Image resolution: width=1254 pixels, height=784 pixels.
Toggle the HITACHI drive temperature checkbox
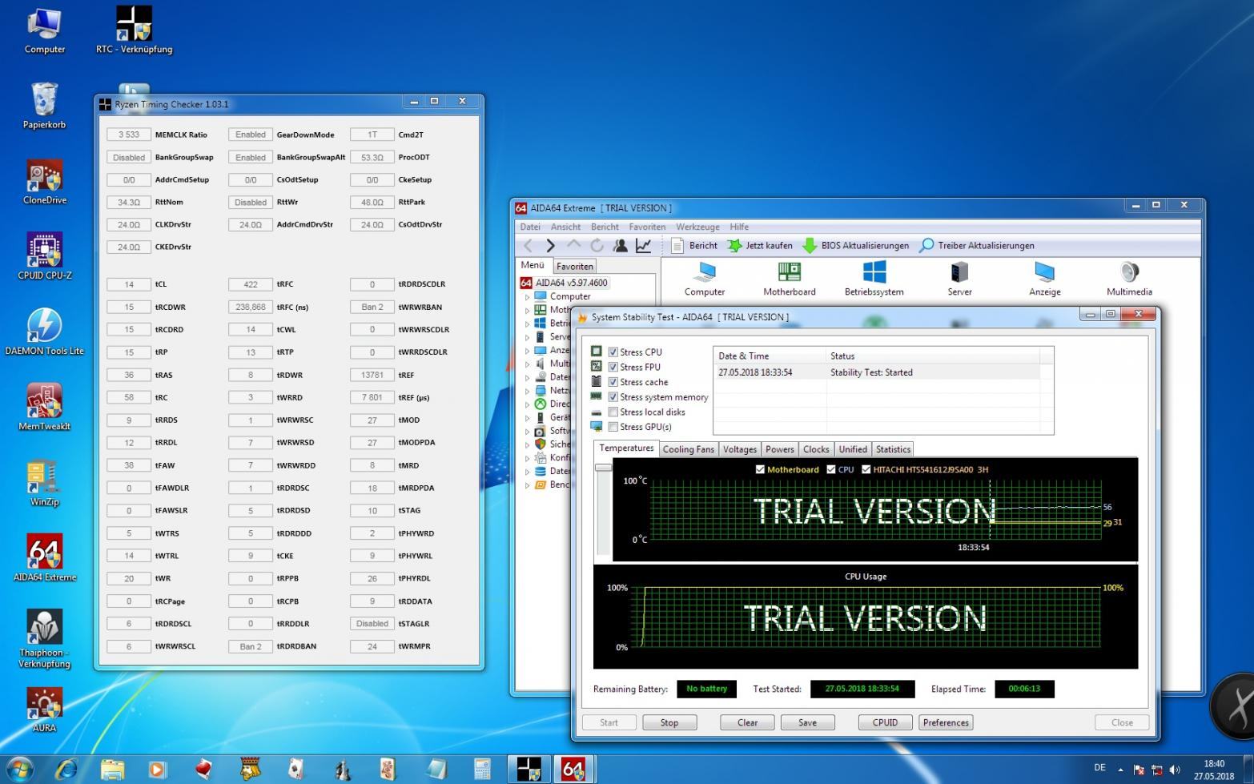click(x=866, y=469)
